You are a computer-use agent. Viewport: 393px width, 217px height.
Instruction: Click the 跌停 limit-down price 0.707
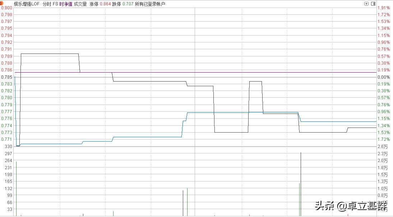pos(128,4)
